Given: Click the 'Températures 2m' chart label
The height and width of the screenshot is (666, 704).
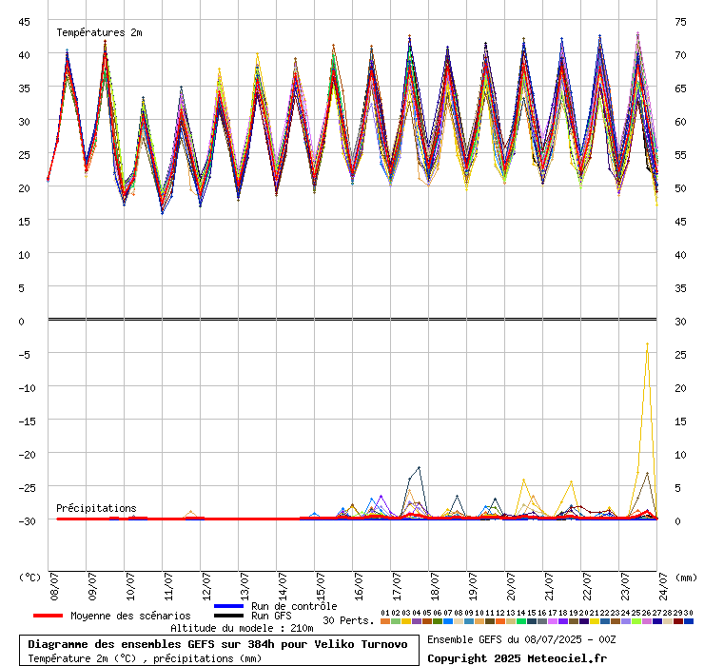Looking at the screenshot, I should (x=99, y=32).
